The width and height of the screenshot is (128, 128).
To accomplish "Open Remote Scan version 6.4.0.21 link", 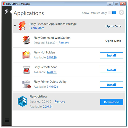I will pos(52,72).
